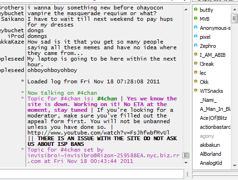Select user l3reak in the list
This screenshot has height=180, width=238.
(x=207, y=64)
